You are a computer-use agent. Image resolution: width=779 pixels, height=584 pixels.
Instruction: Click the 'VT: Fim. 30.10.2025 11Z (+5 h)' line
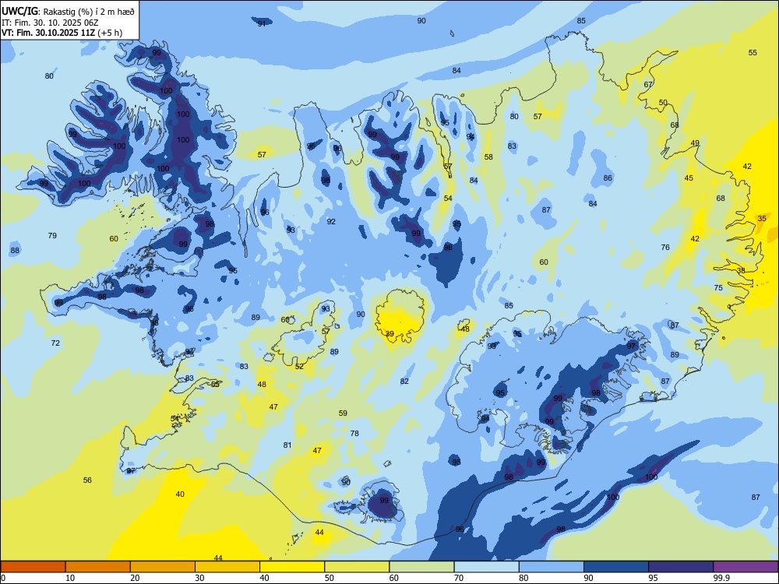62,33
